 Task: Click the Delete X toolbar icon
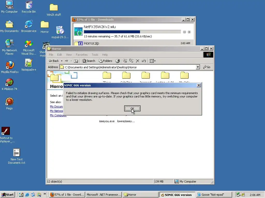[138, 61]
